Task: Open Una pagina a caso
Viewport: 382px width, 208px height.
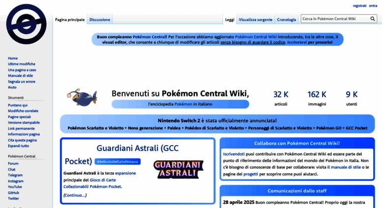Action: [x=22, y=70]
